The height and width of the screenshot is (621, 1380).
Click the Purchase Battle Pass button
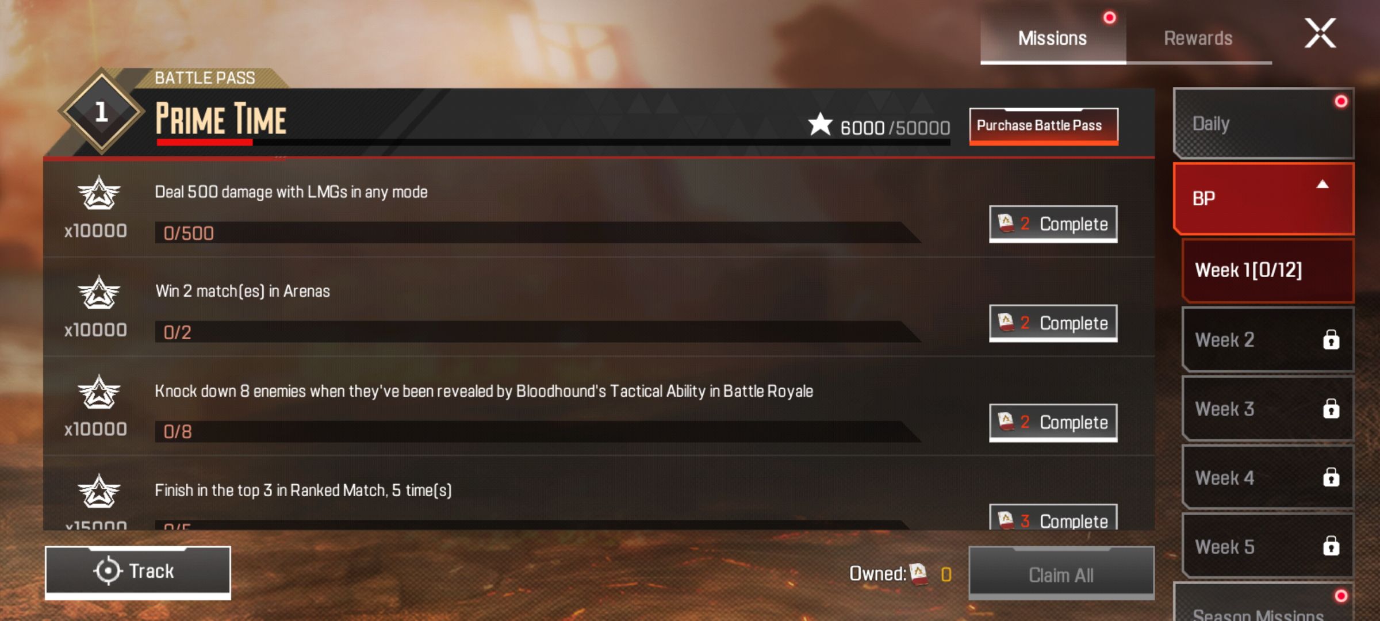point(1044,126)
